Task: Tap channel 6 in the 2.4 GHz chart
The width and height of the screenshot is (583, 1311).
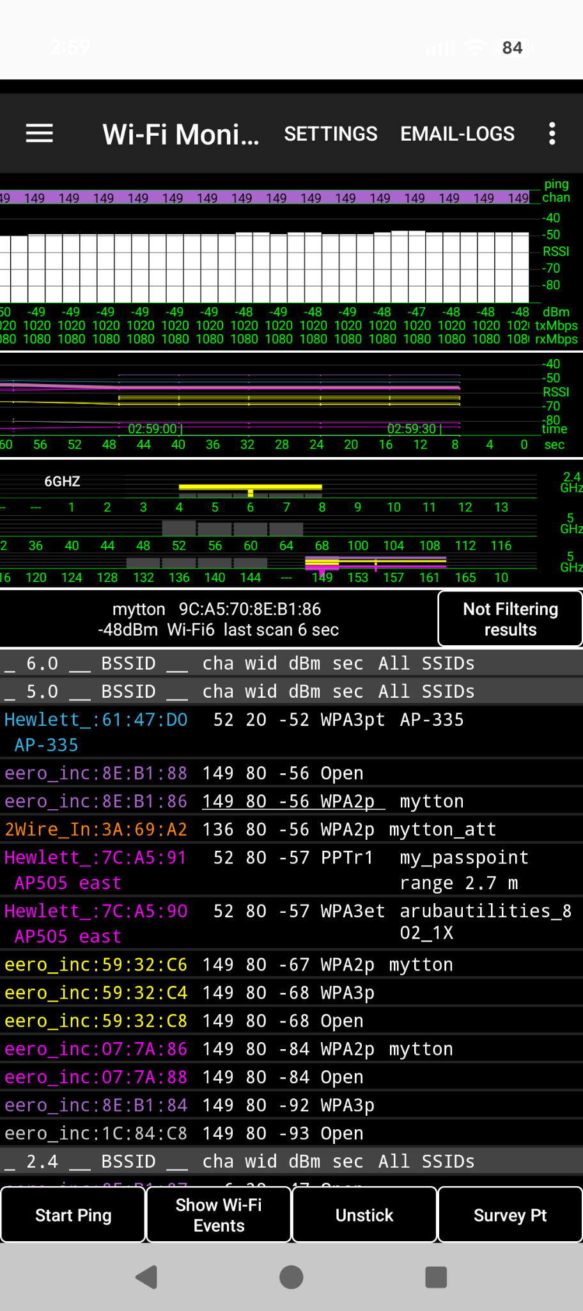Action: coord(251,507)
